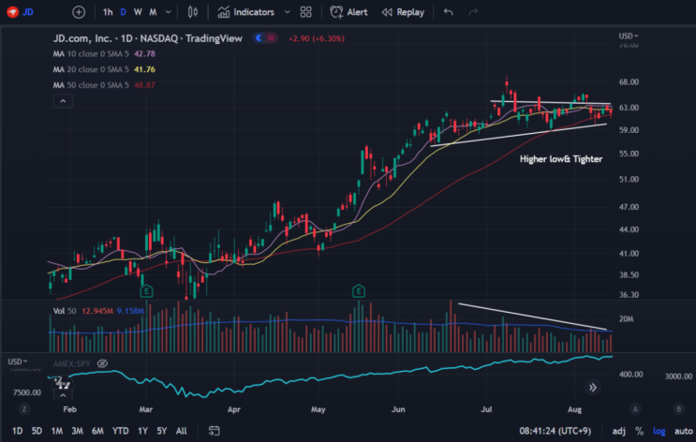Image resolution: width=696 pixels, height=442 pixels.
Task: Switch to the W weekly timeframe
Action: tap(138, 12)
